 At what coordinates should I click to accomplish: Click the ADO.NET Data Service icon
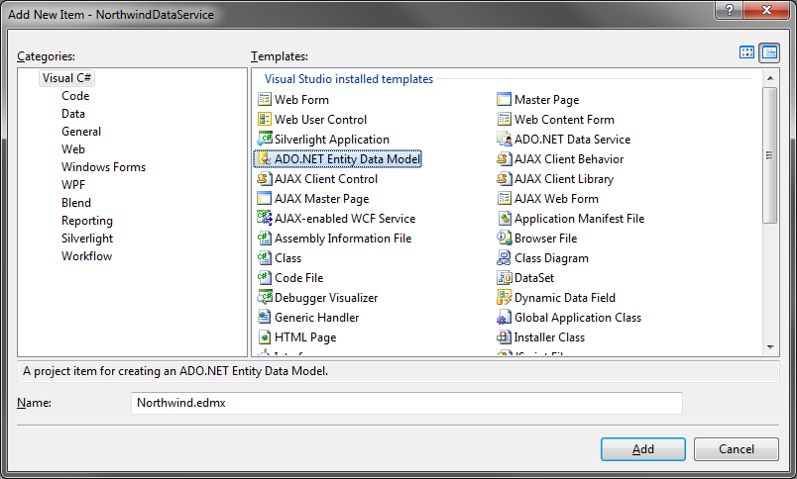click(504, 139)
